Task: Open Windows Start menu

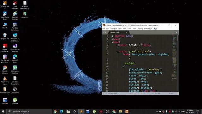Action: tap(3, 111)
